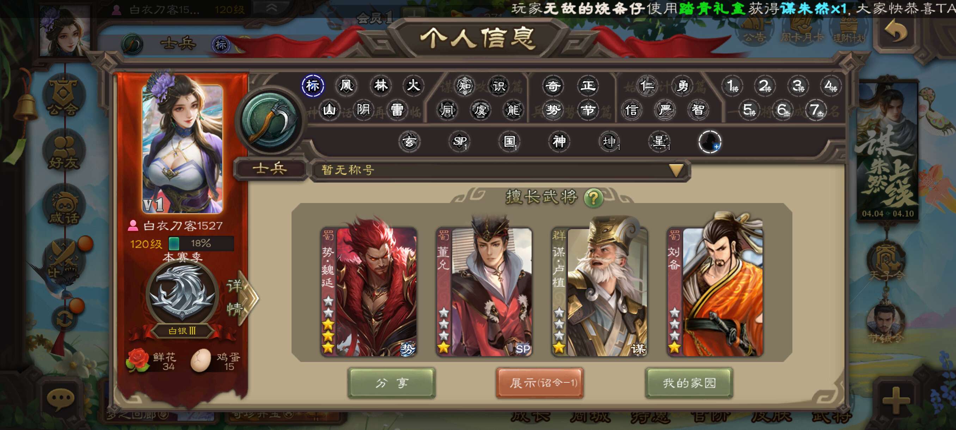Screen dimensions: 956x430
Task: Open the 公告 announcement tab
Action: coord(753,29)
